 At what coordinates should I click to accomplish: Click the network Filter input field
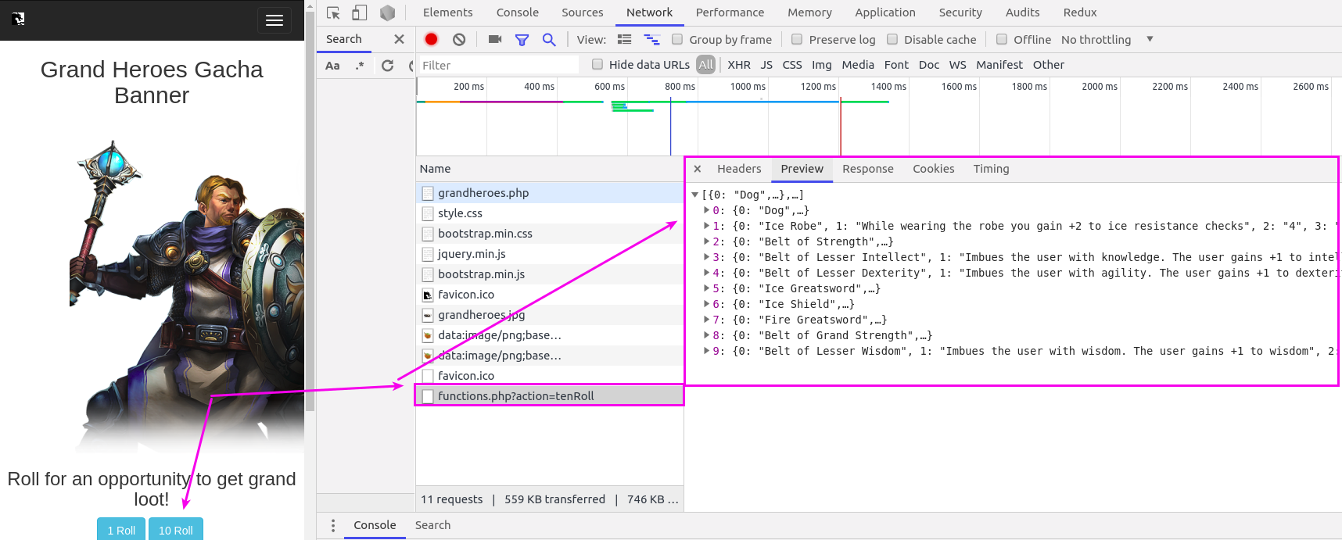498,65
